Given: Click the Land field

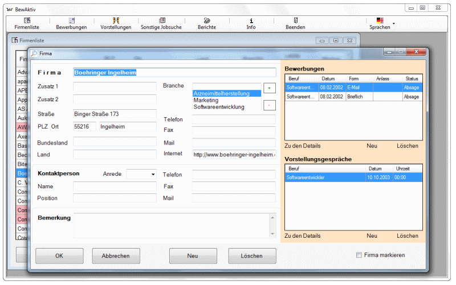Looking at the screenshot, I should [115, 154].
